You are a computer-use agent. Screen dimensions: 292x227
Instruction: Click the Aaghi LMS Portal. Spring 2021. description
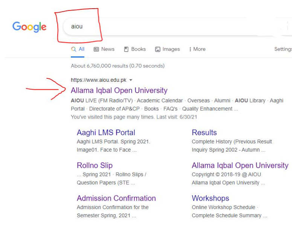click(x=113, y=141)
